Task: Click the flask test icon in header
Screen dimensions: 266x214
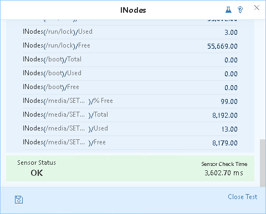Action: pos(228,9)
